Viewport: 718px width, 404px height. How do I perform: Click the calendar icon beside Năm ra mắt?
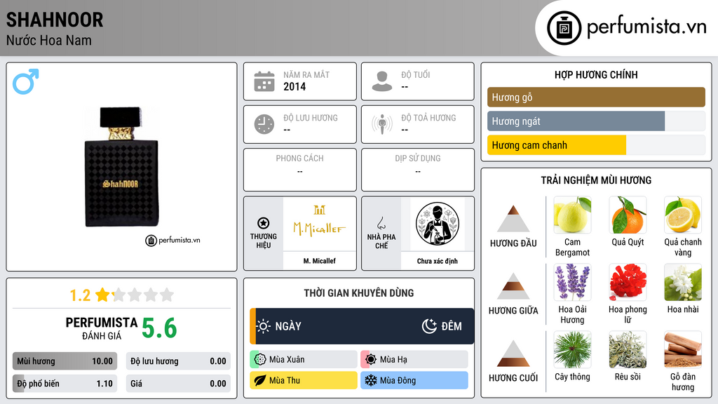pyautogui.click(x=264, y=81)
